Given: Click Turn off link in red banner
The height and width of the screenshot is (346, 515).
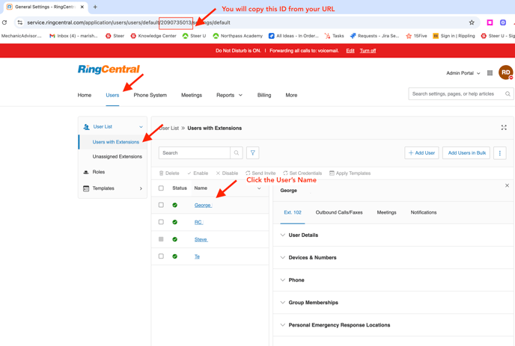Looking at the screenshot, I should [x=368, y=51].
